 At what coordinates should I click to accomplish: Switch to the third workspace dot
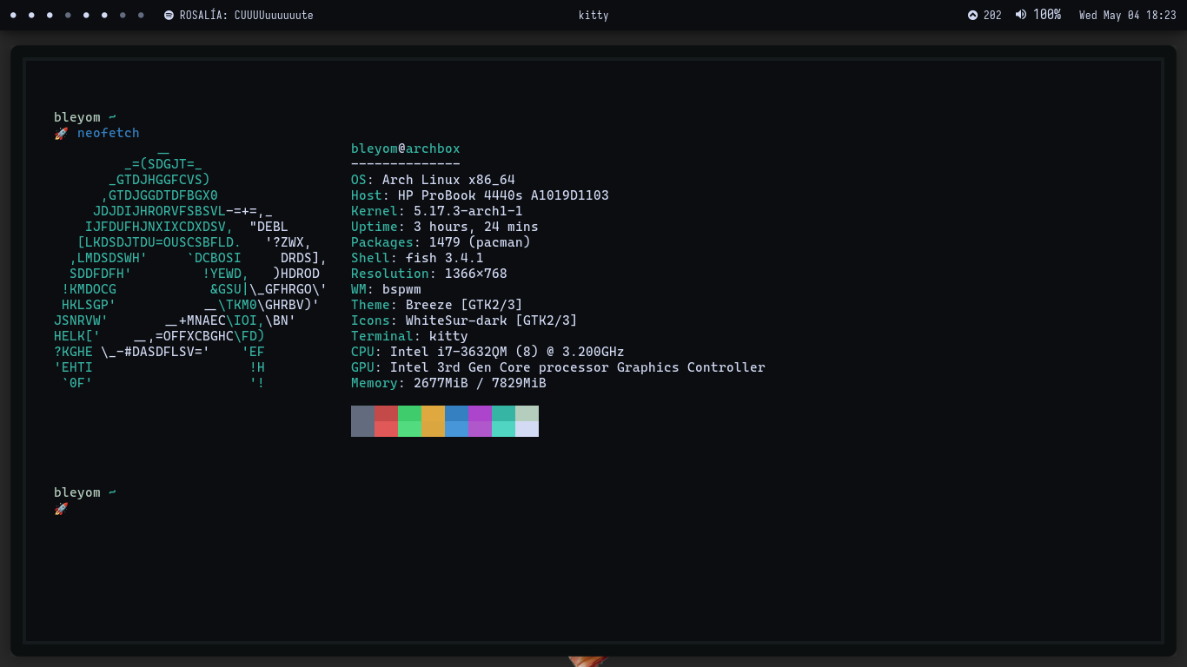point(50,15)
